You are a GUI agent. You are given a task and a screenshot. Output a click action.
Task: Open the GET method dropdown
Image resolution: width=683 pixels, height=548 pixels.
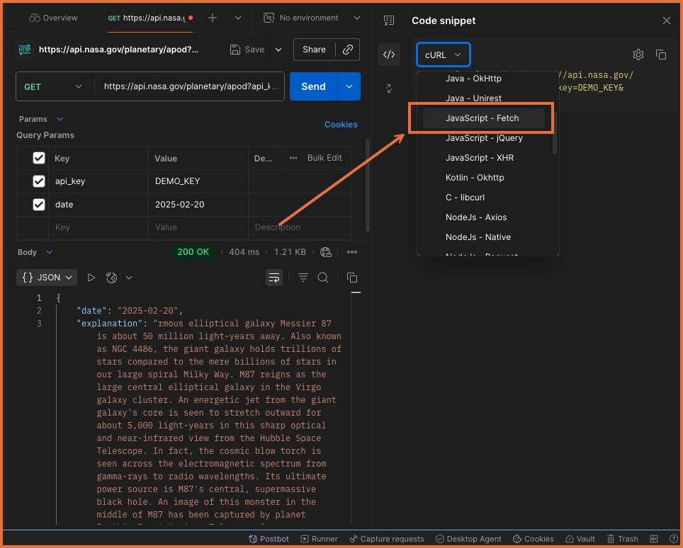pos(52,86)
